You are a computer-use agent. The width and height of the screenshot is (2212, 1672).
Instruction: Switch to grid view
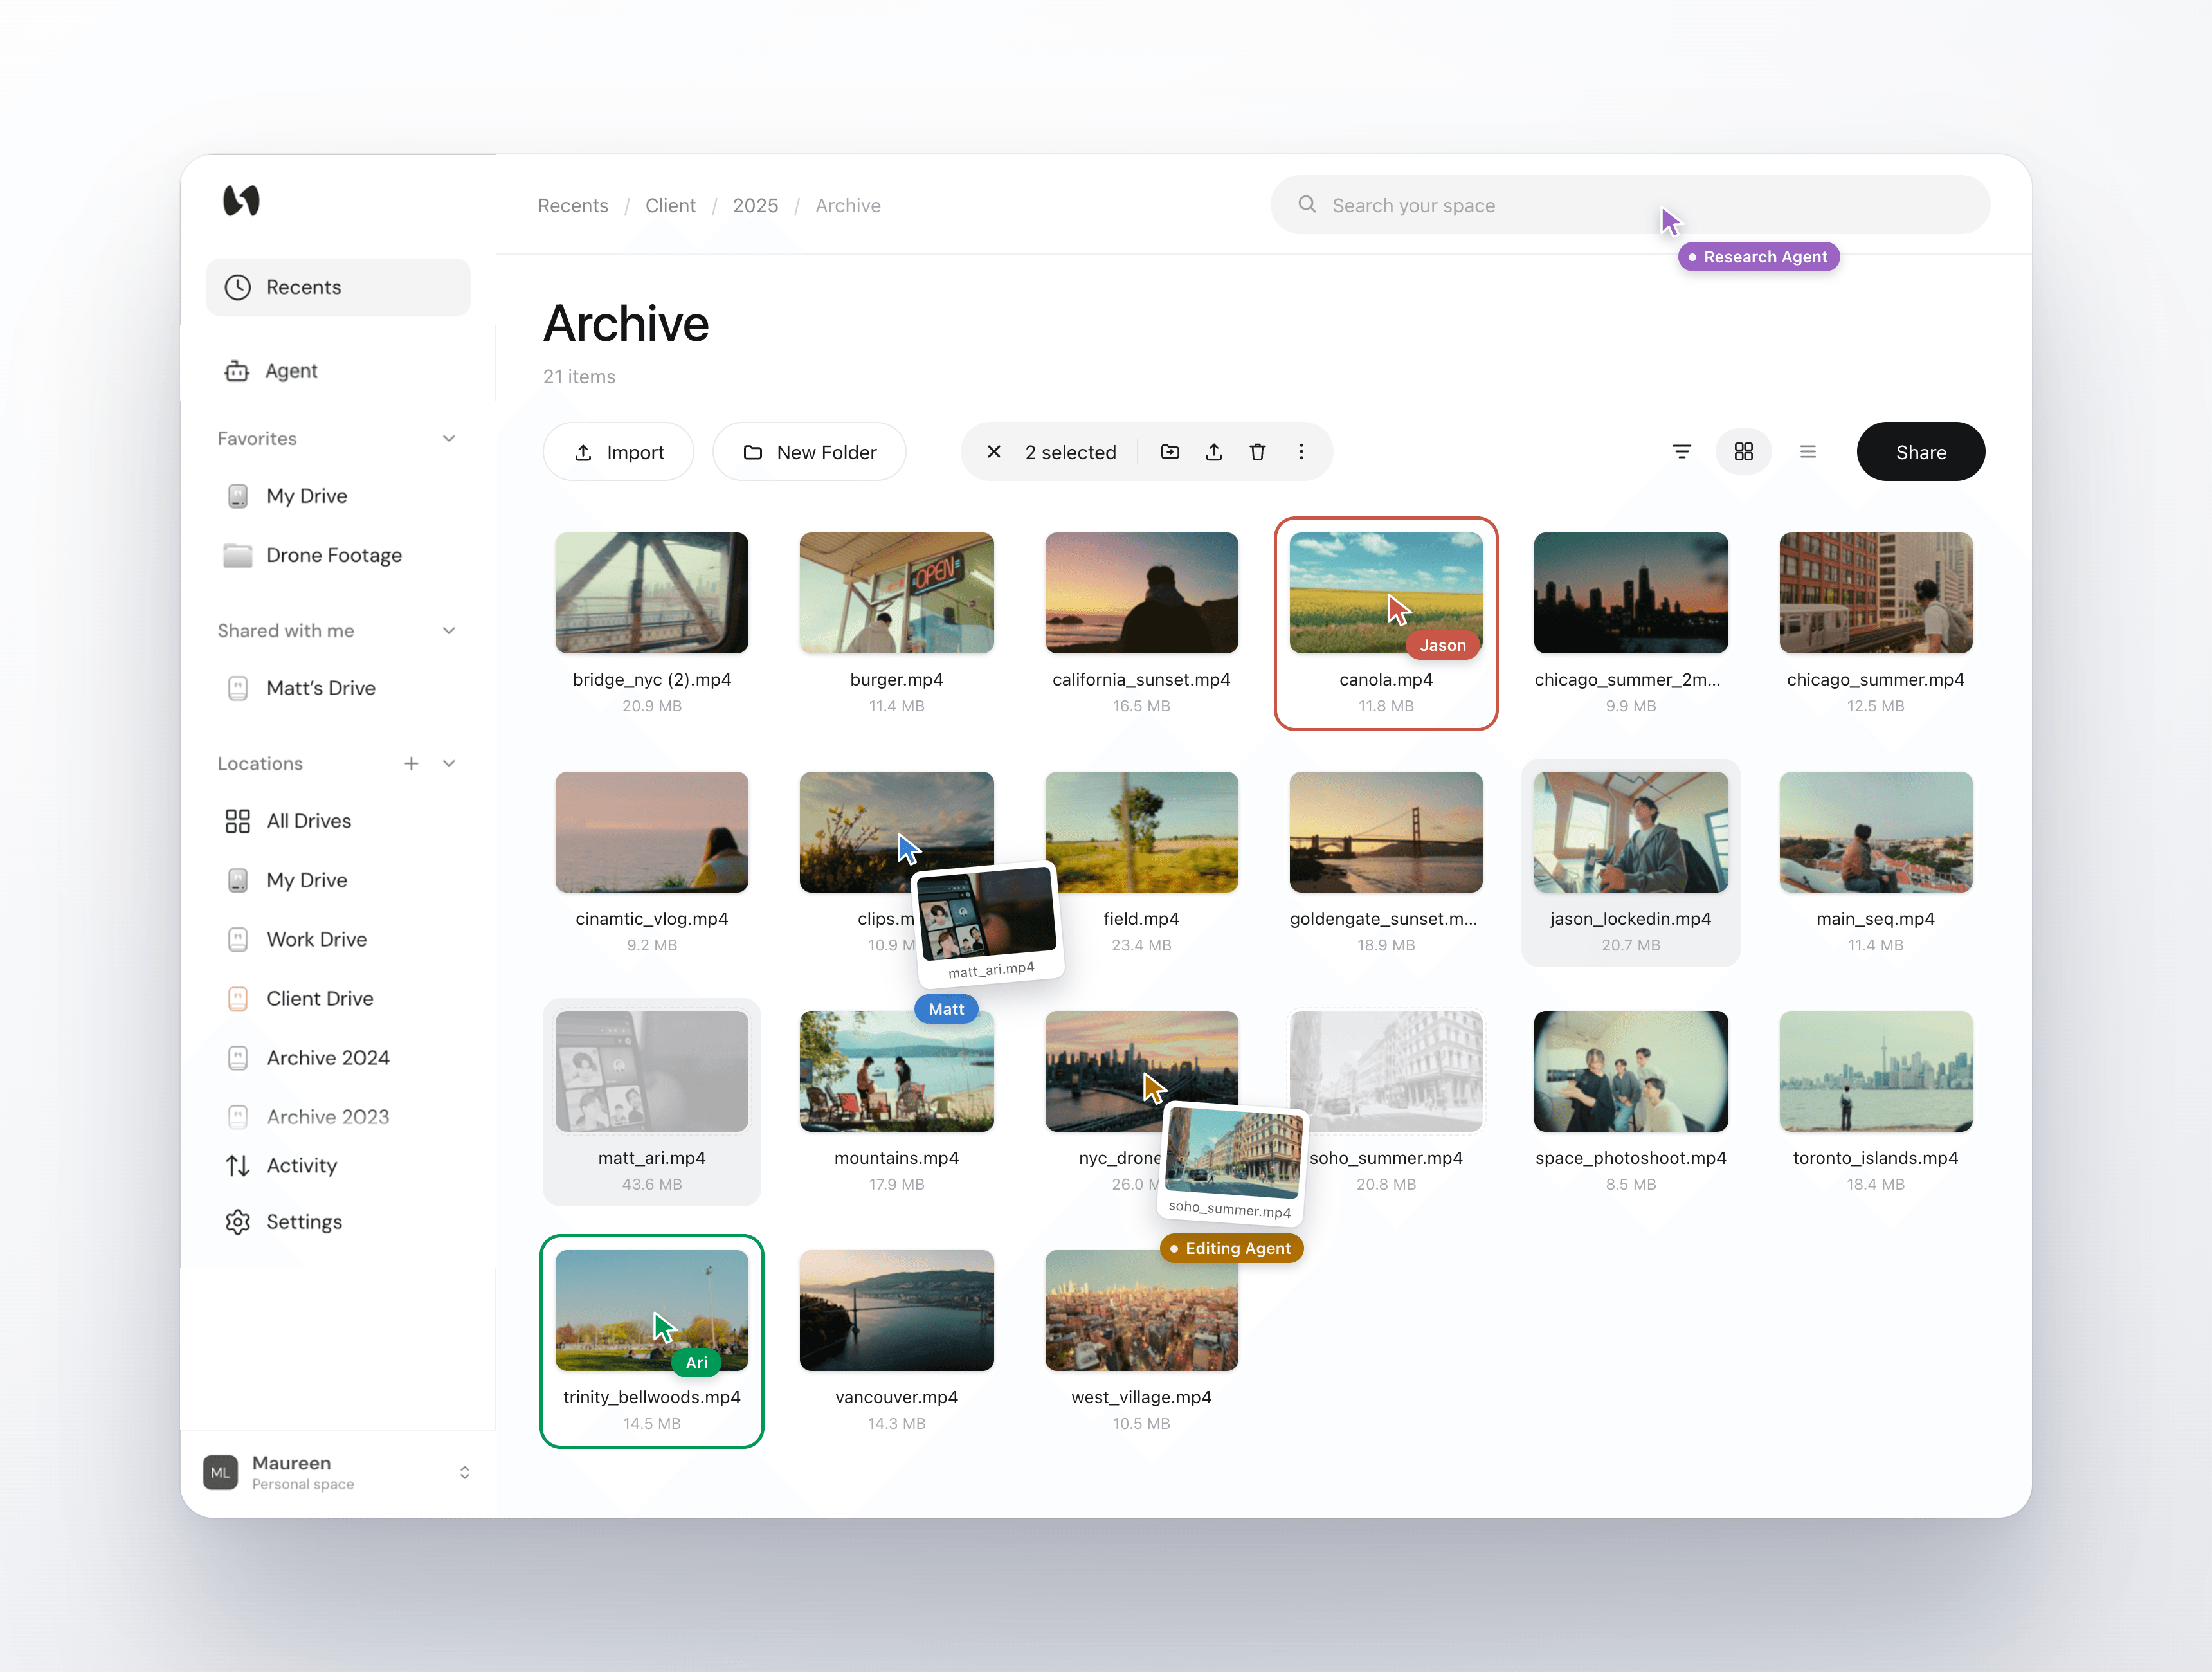click(x=1743, y=452)
